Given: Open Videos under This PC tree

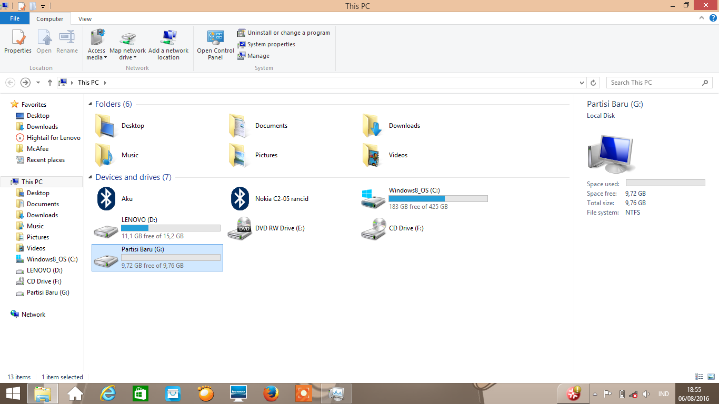Looking at the screenshot, I should point(36,248).
